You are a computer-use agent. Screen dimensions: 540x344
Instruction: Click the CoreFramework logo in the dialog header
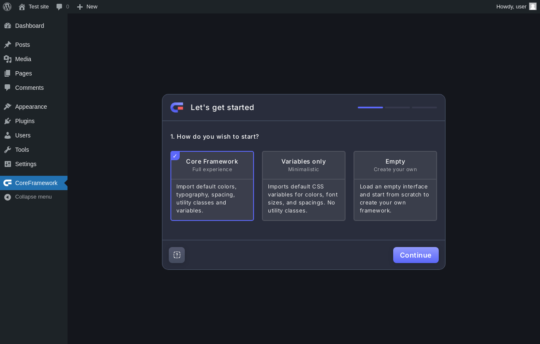[177, 107]
